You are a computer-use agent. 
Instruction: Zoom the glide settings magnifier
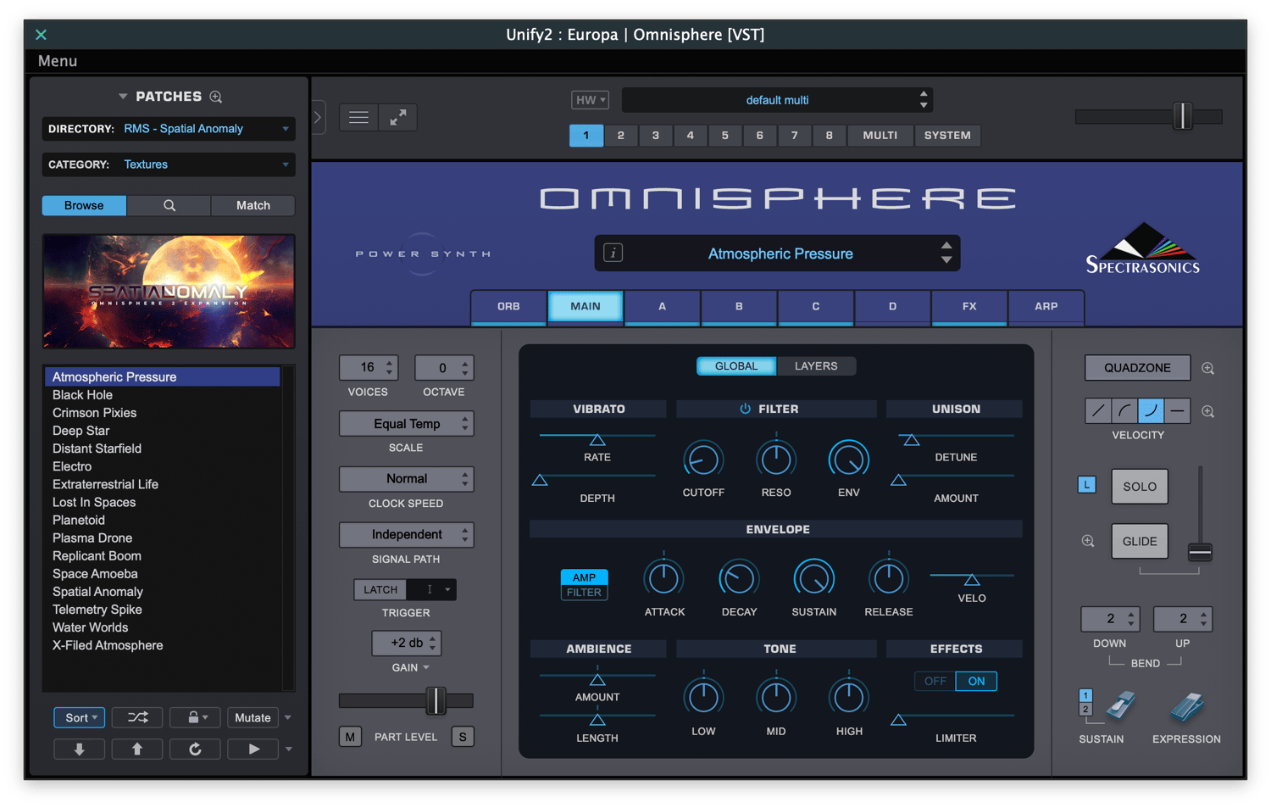coord(1088,541)
